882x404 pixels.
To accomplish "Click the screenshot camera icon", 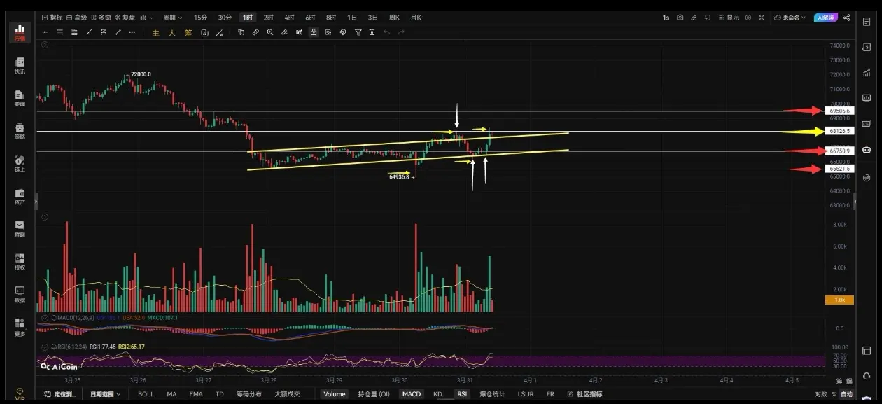I will click(680, 18).
